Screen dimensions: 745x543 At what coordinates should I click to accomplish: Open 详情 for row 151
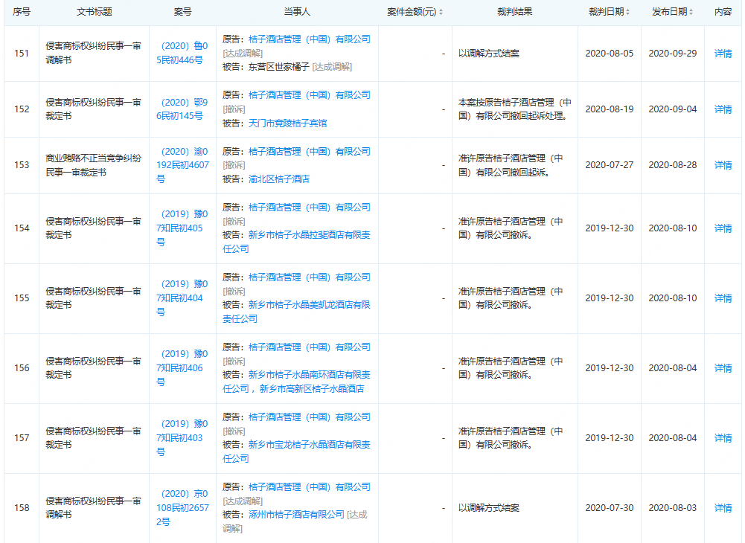point(723,54)
